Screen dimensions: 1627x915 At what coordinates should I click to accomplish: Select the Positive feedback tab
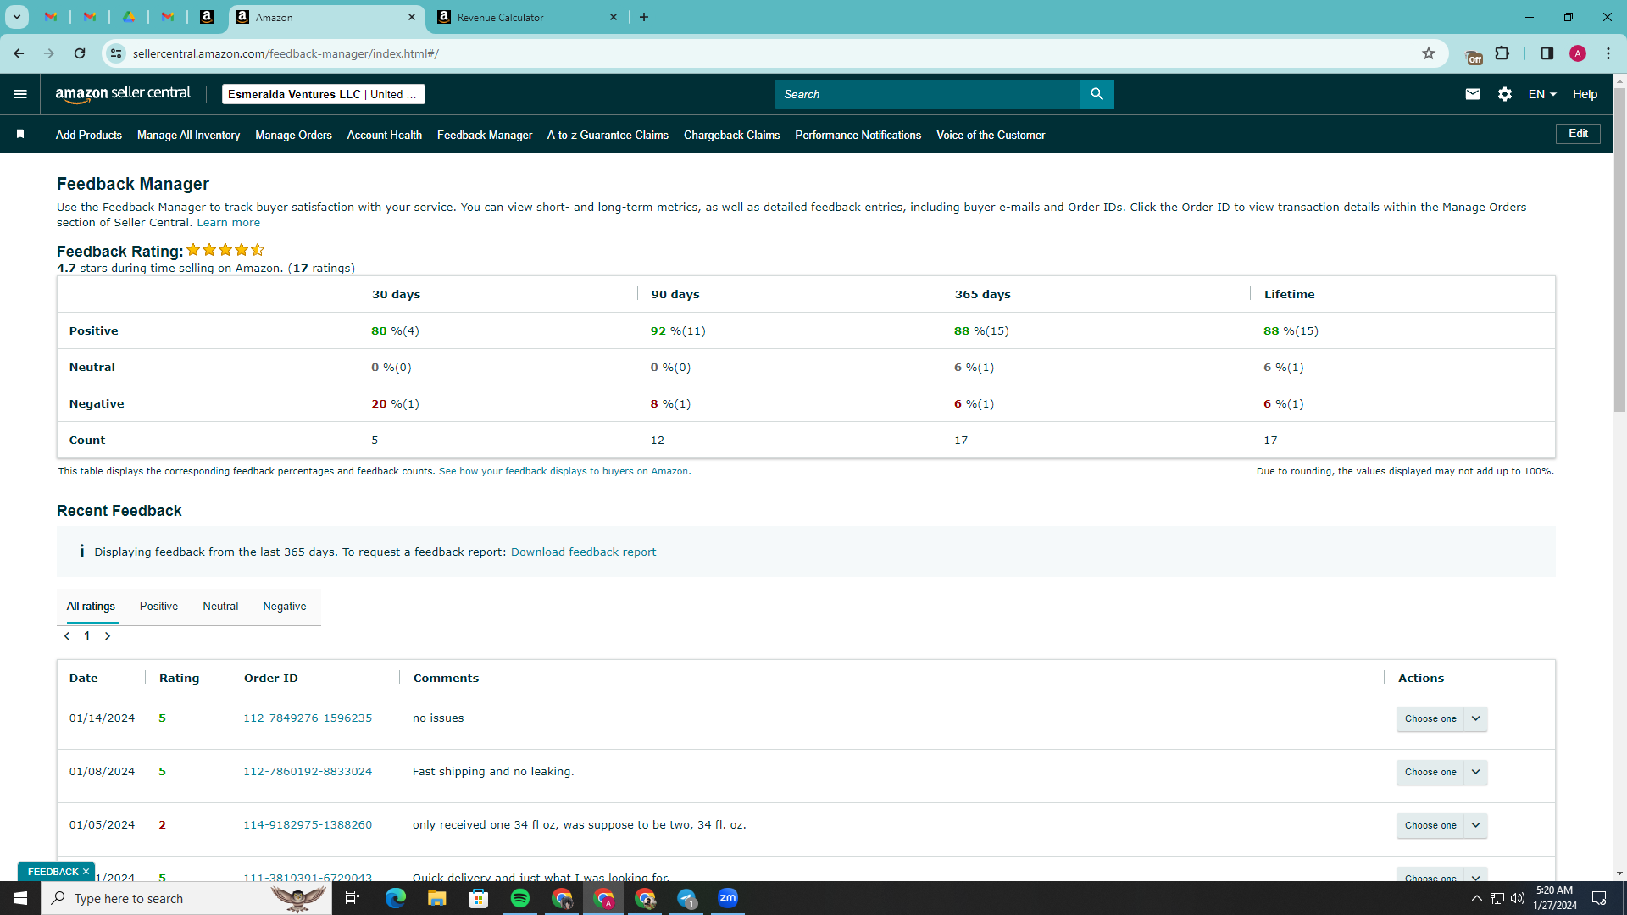158,607
